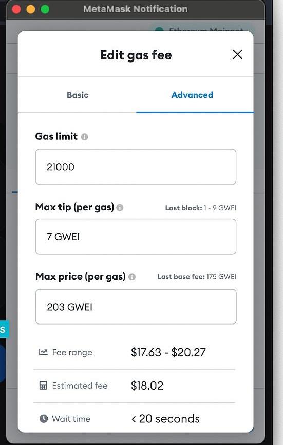Click the Fee range chart icon
Viewport: 283px width, 445px height.
[43, 352]
